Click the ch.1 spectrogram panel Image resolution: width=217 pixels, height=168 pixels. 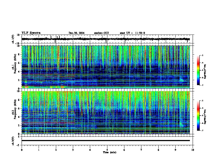[x=105, y=67]
